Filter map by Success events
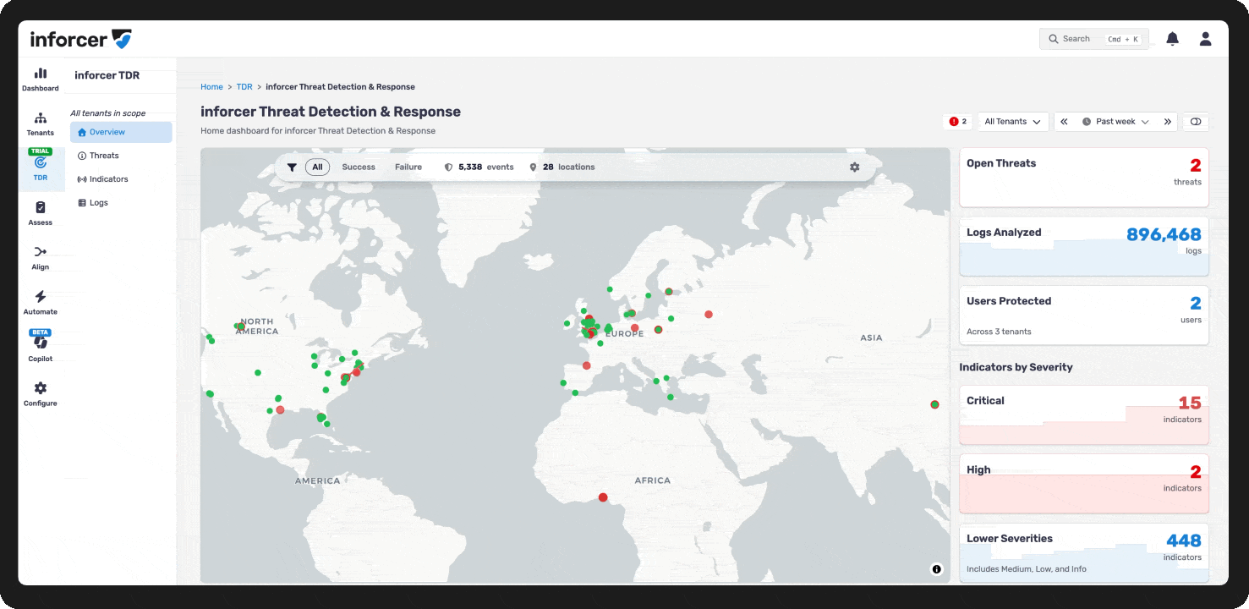Screen dimensions: 1249x609 359,167
